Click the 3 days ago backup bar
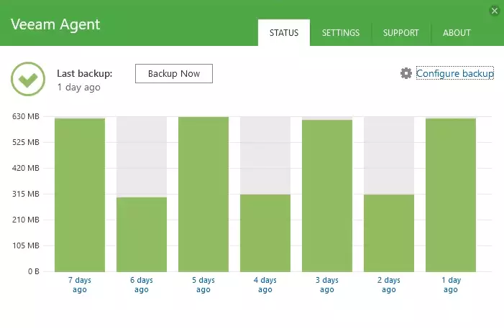 coord(327,195)
